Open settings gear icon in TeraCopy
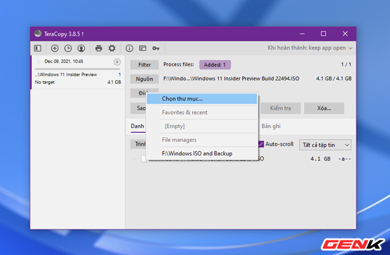This screenshot has width=390, height=255. [112, 48]
